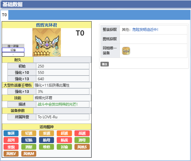Image resolution: width=191 pixels, height=161 pixels.
Task: Select the 战巡 ship type tag
Action: click(82, 133)
